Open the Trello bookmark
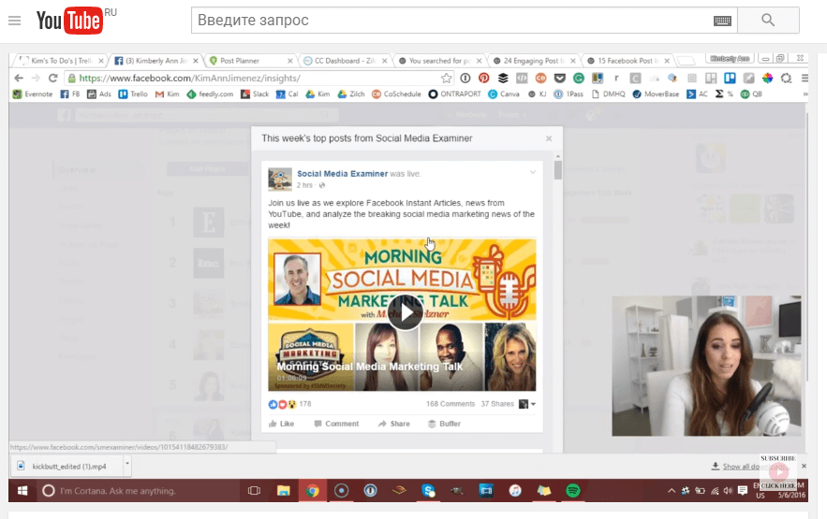This screenshot has height=519, width=827. coord(133,94)
